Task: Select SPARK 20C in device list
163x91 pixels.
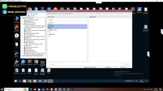Action: (x=67, y=35)
